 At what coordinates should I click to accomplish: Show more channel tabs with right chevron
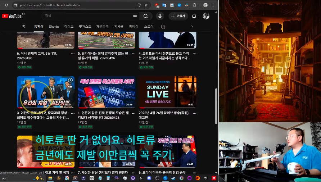(192, 27)
